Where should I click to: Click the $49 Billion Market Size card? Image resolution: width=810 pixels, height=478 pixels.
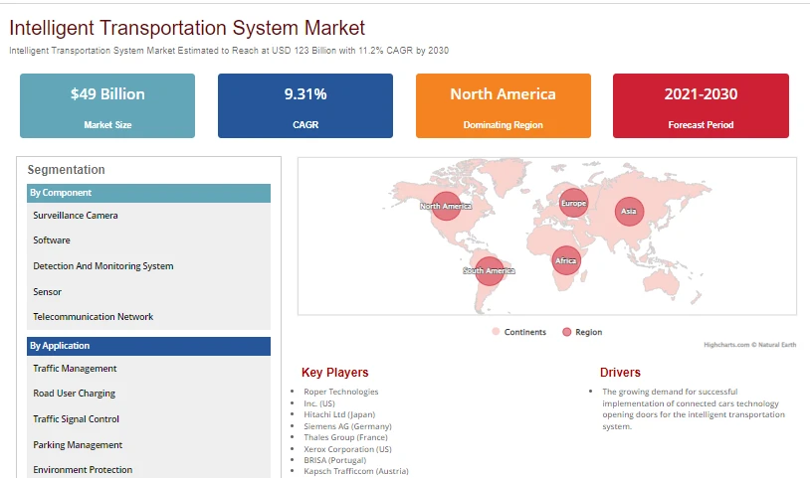[x=107, y=105]
